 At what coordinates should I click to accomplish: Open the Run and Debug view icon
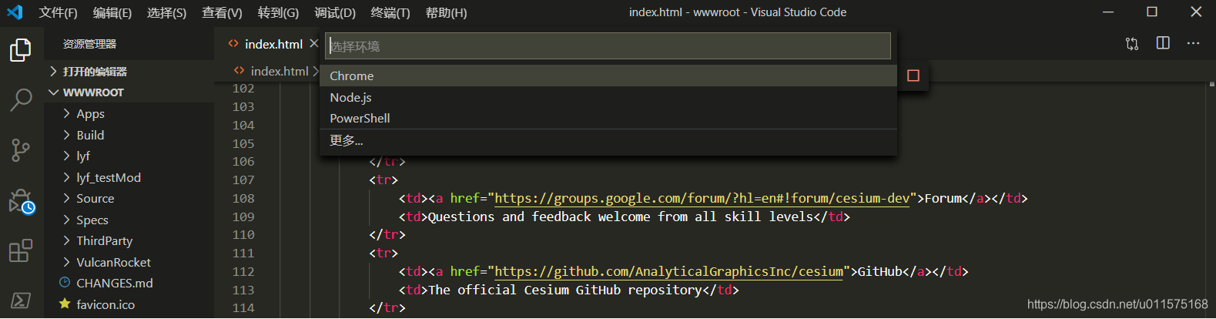pyautogui.click(x=22, y=201)
